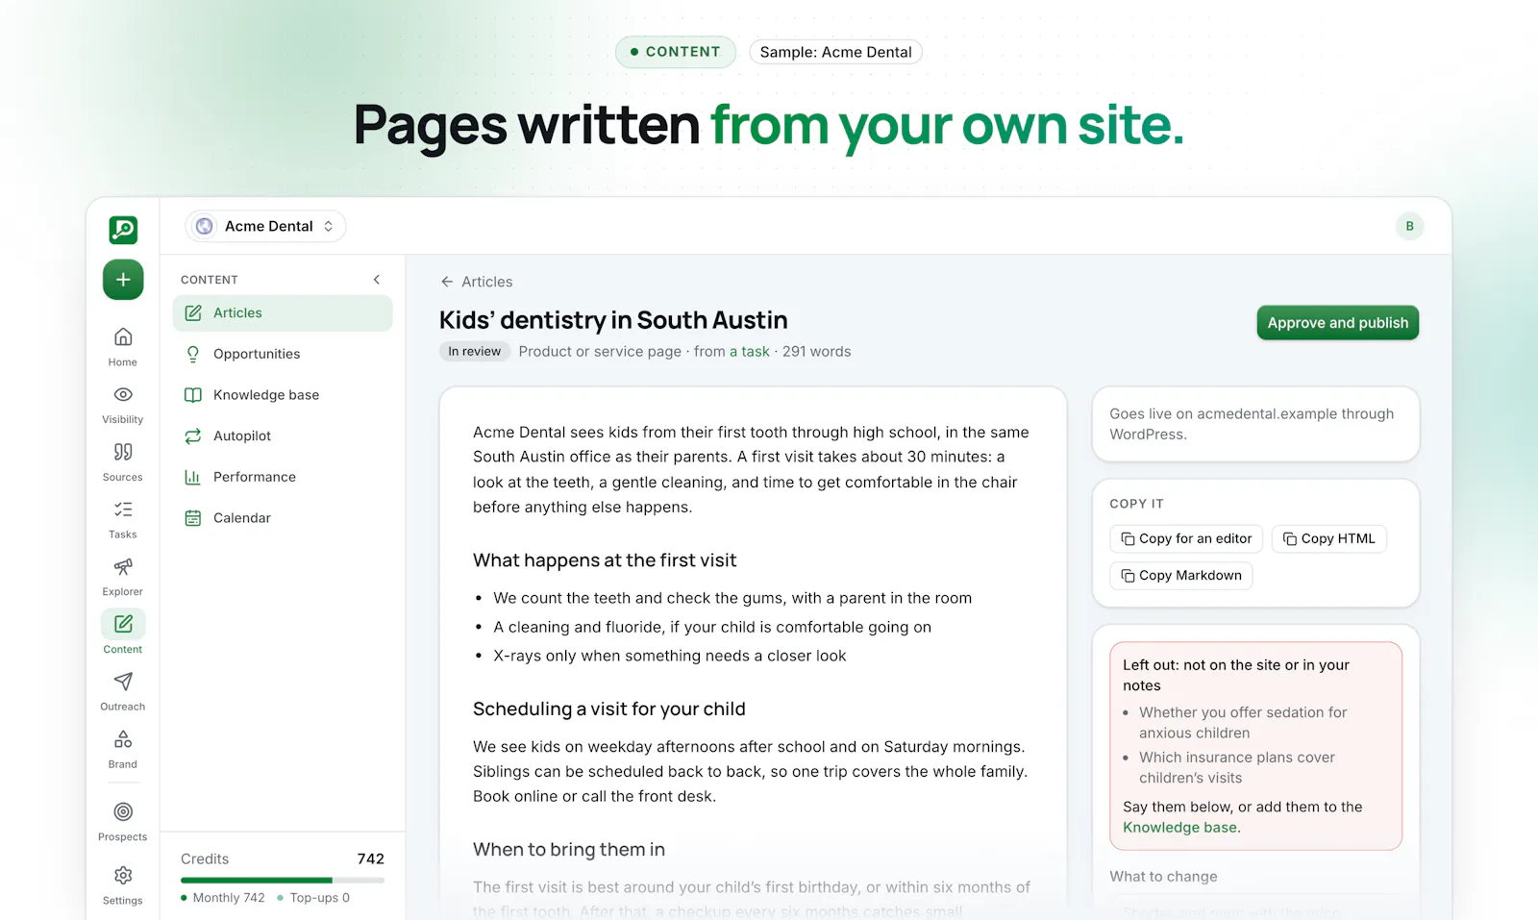Select Articles in the Content menu
The image size is (1538, 920).
[x=283, y=313]
